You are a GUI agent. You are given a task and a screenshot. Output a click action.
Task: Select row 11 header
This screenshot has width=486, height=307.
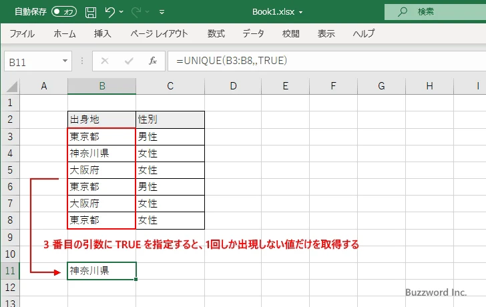(10, 271)
